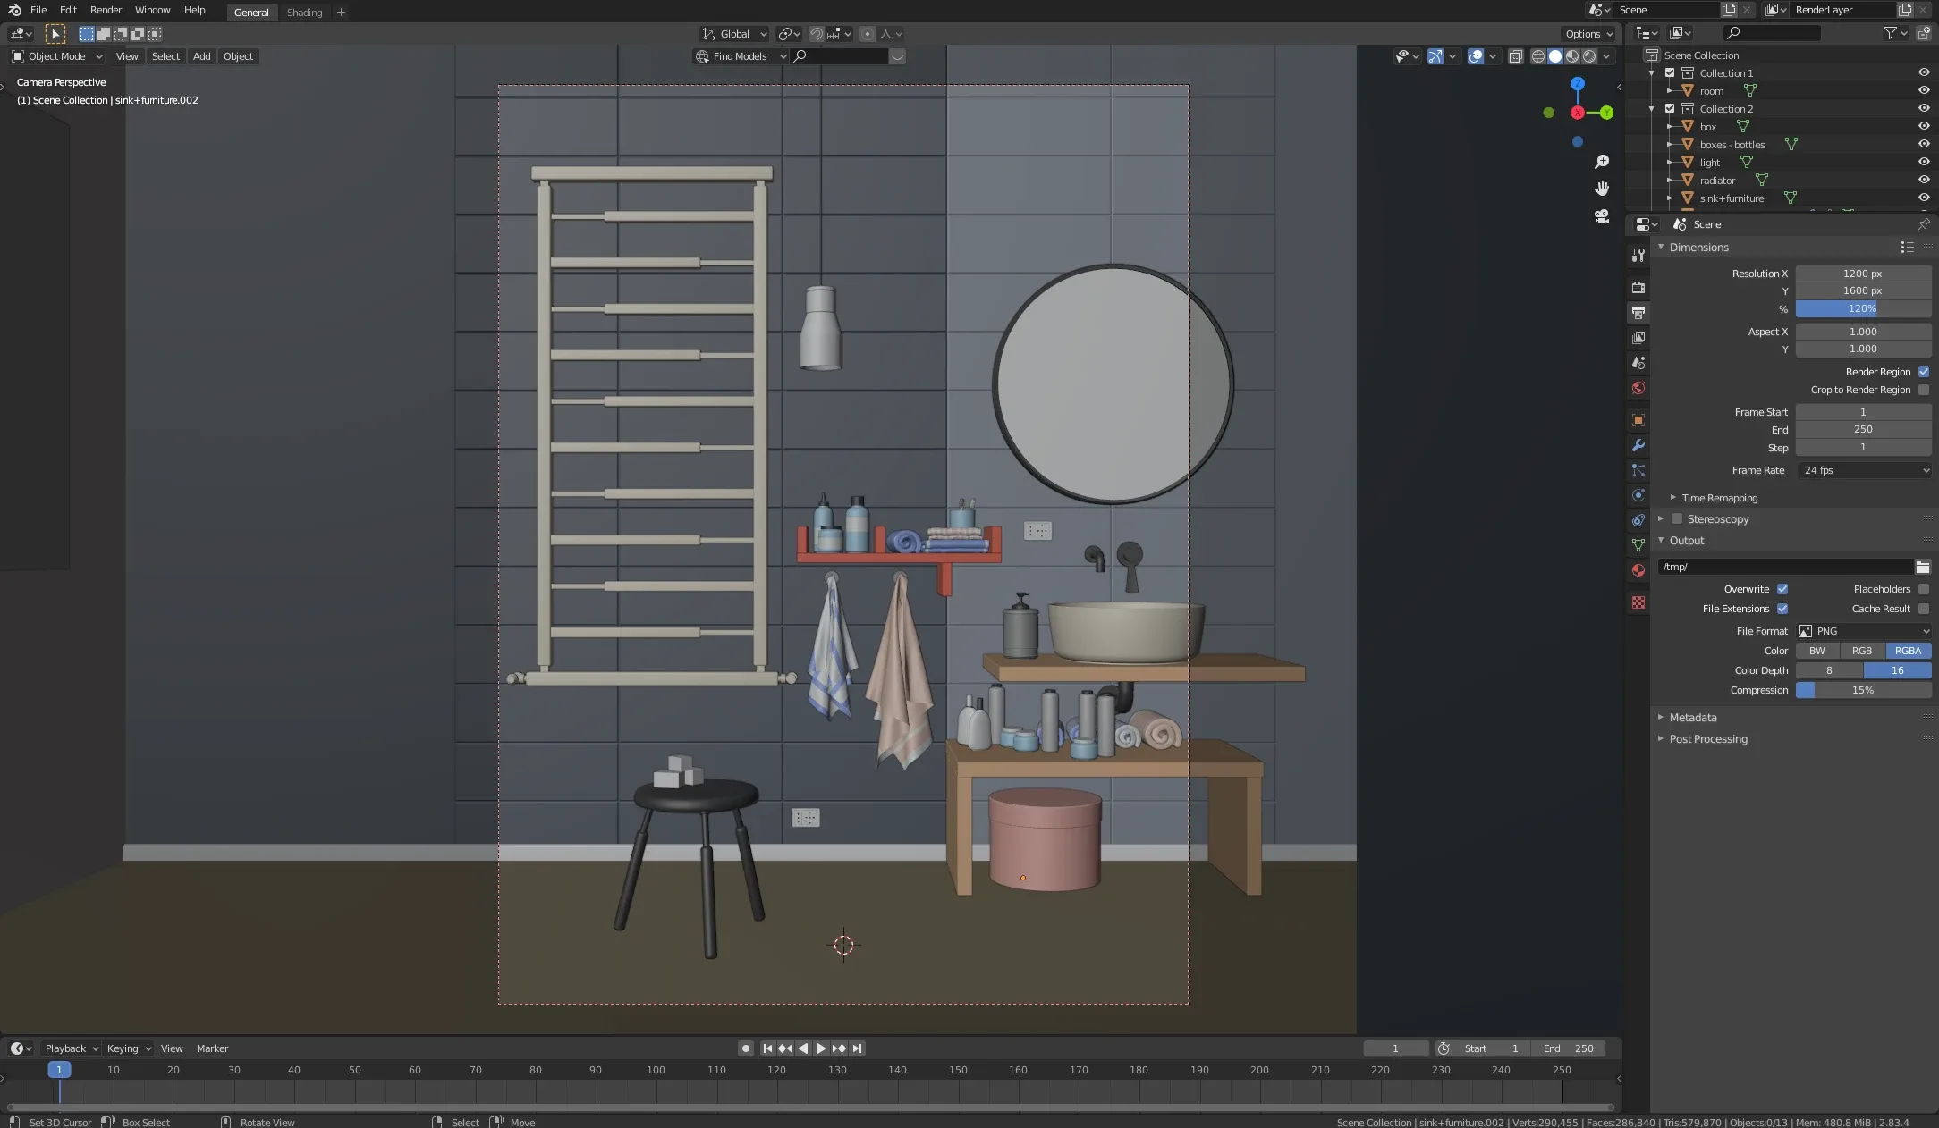Open the Modifier wrench properties tab
The height and width of the screenshot is (1128, 1939).
point(1638,445)
